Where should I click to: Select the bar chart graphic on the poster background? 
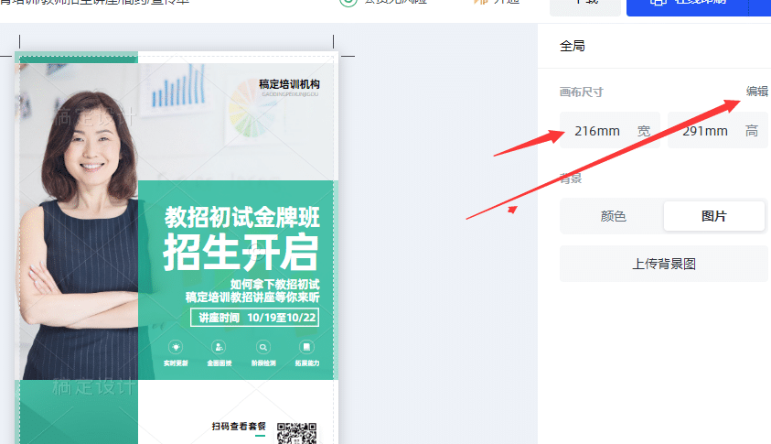(177, 87)
